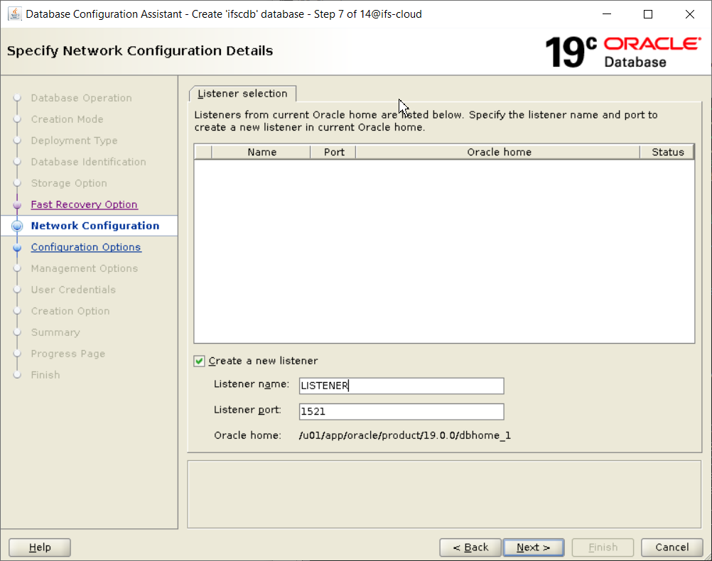Select Network Configuration in the step list

95,226
